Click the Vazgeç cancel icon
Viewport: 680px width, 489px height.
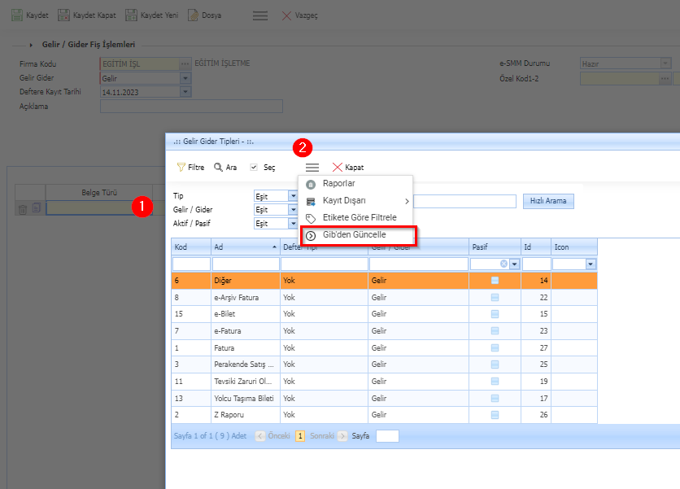pos(286,15)
